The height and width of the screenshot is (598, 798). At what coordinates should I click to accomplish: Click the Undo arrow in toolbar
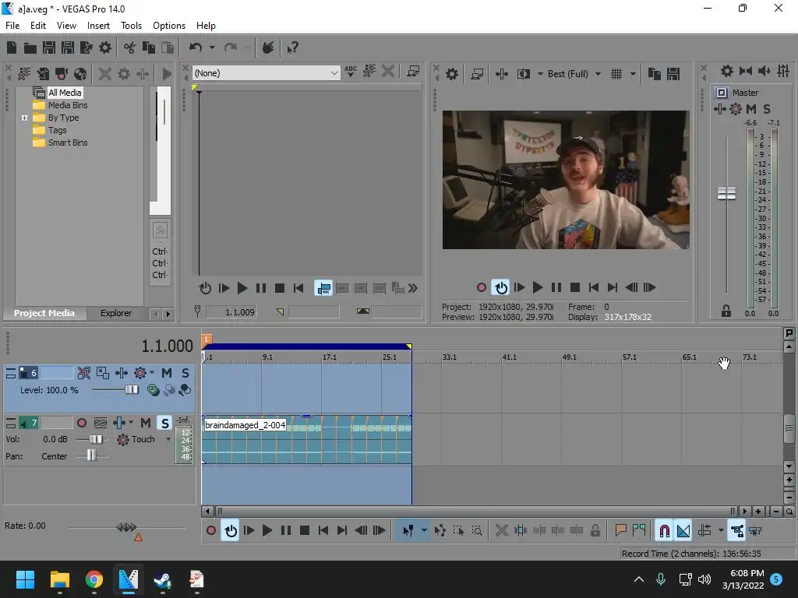[196, 48]
